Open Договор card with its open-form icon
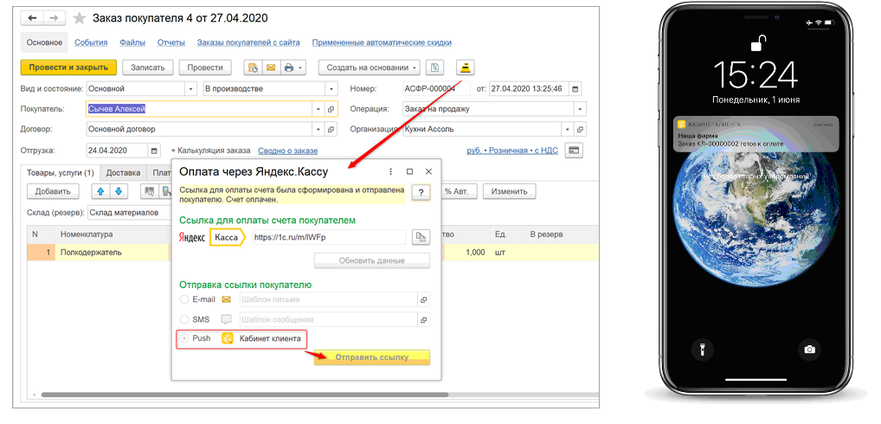The width and height of the screenshot is (881, 424). tap(331, 129)
